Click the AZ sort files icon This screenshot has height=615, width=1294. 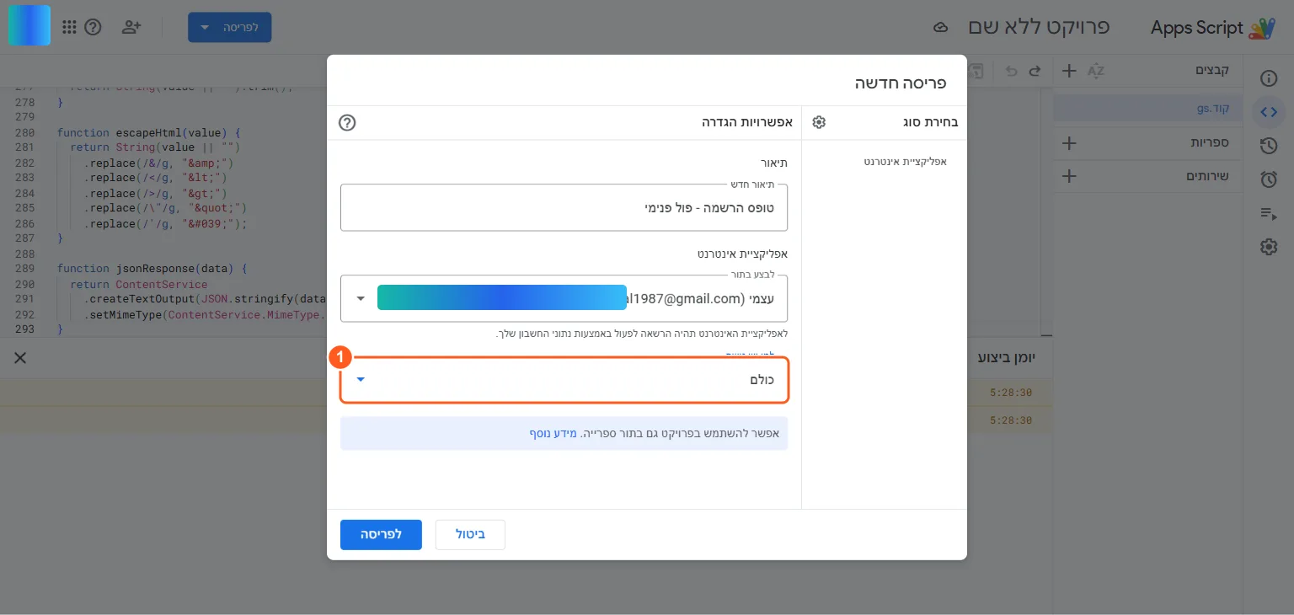point(1095,71)
